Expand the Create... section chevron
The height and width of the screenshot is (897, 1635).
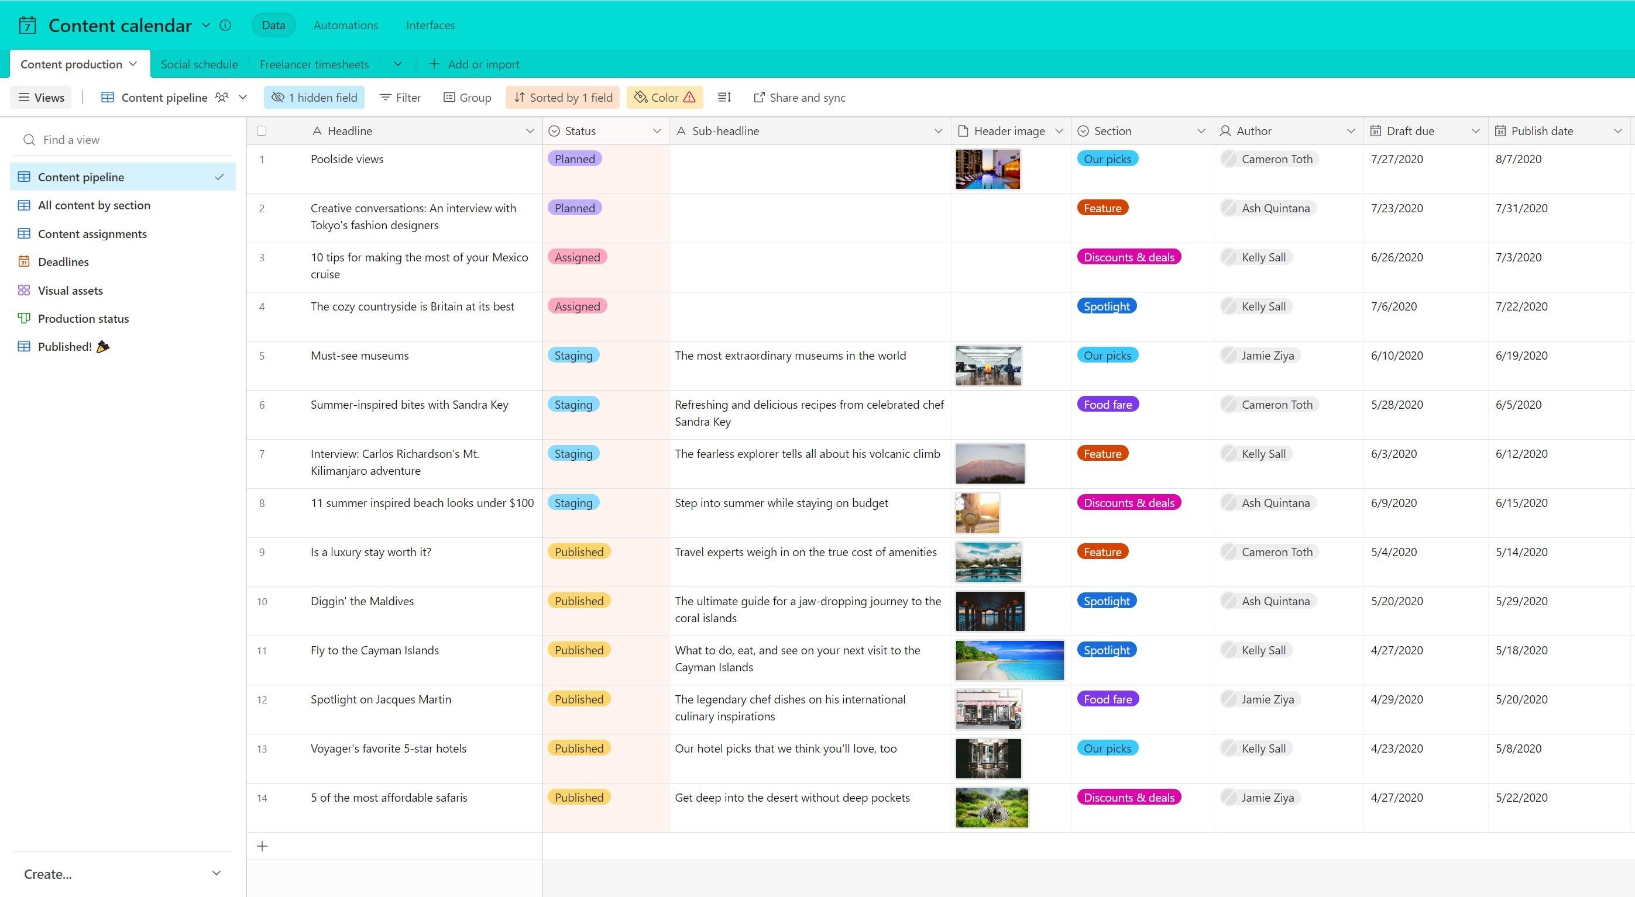pyautogui.click(x=217, y=873)
